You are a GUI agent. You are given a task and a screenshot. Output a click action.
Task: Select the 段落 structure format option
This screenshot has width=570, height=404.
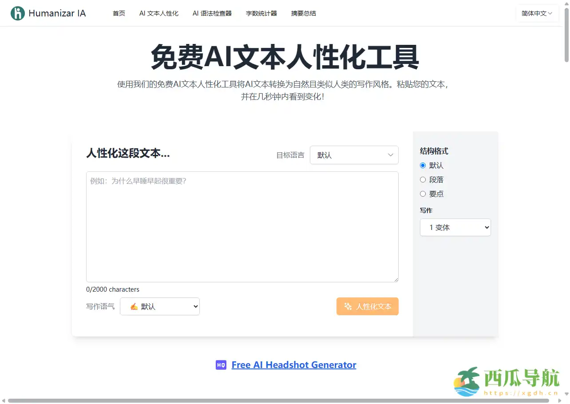coord(423,179)
